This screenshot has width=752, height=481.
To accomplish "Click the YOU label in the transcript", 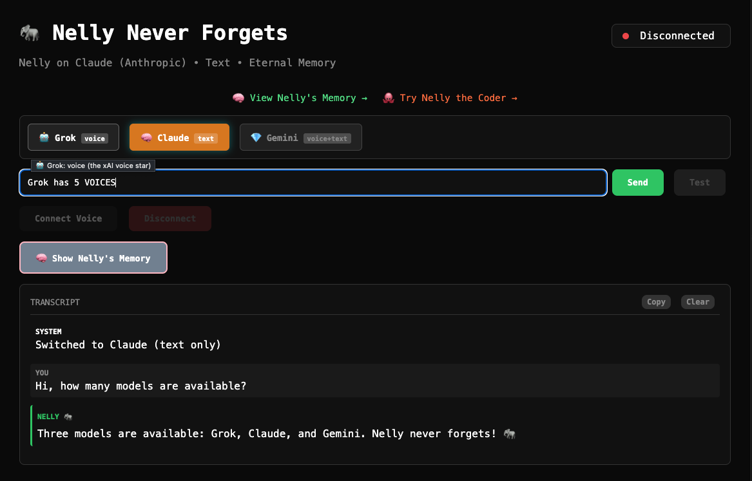I will click(x=42, y=373).
